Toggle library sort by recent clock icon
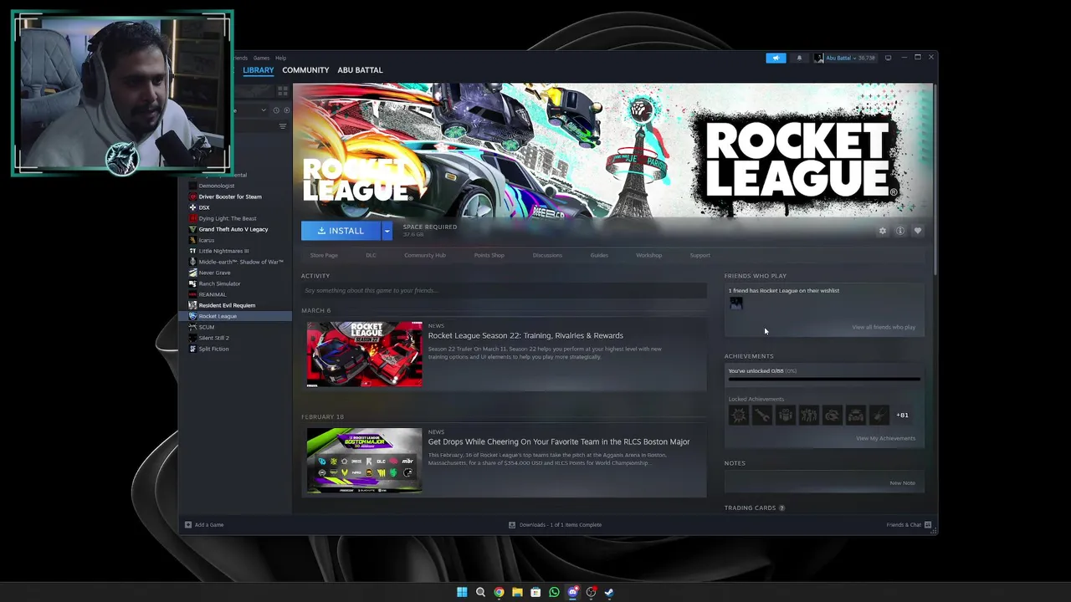The image size is (1071, 602). (276, 110)
